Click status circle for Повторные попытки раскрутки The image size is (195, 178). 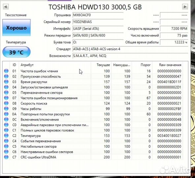6,114
